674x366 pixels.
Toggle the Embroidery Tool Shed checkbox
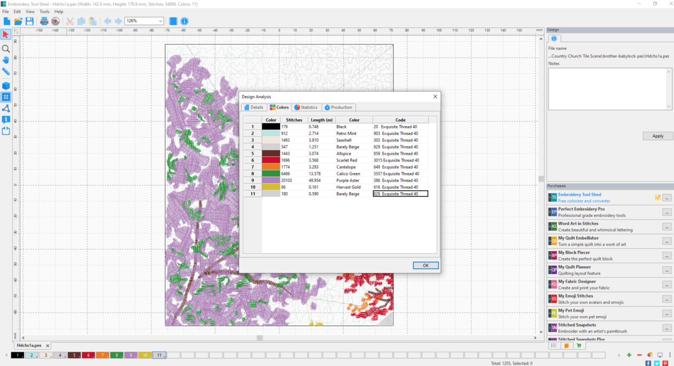coord(657,197)
